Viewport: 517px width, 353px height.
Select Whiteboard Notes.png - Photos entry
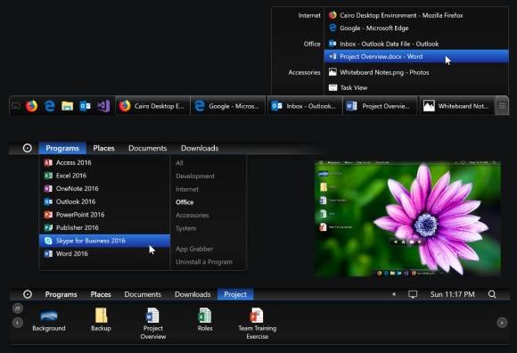click(x=416, y=72)
